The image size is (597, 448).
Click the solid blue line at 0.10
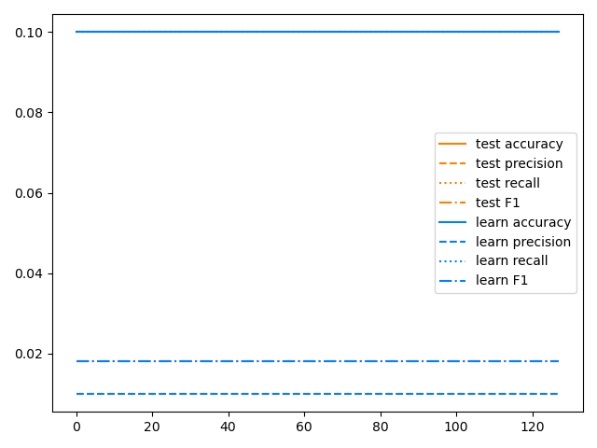[317, 32]
